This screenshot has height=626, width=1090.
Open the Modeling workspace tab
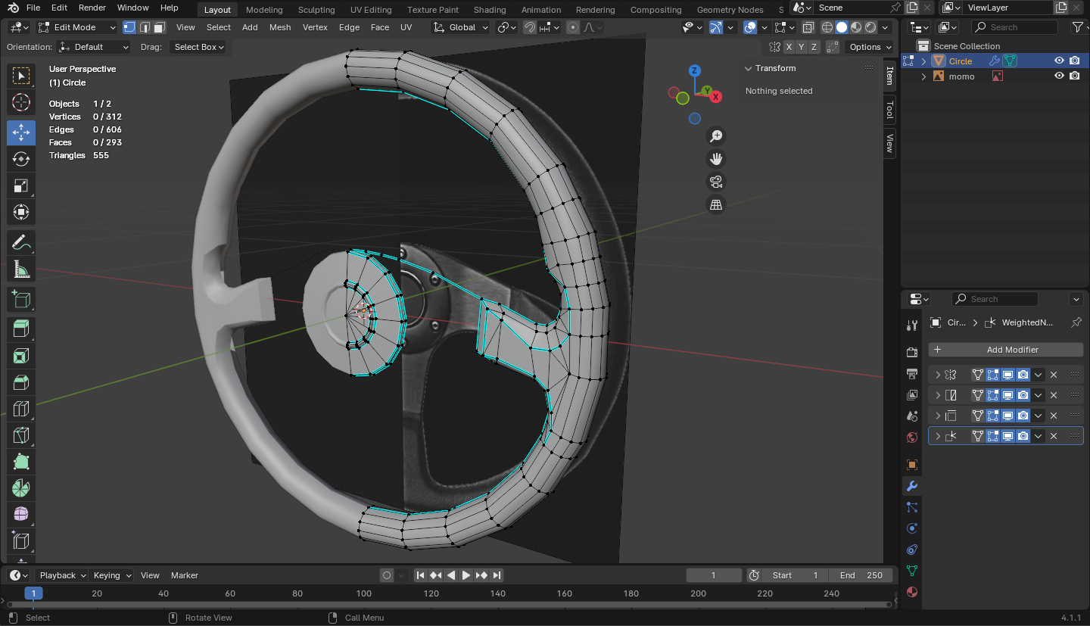(264, 10)
